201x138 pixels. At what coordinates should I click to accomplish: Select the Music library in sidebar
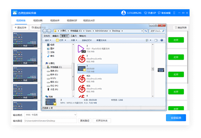(x=51, y=56)
